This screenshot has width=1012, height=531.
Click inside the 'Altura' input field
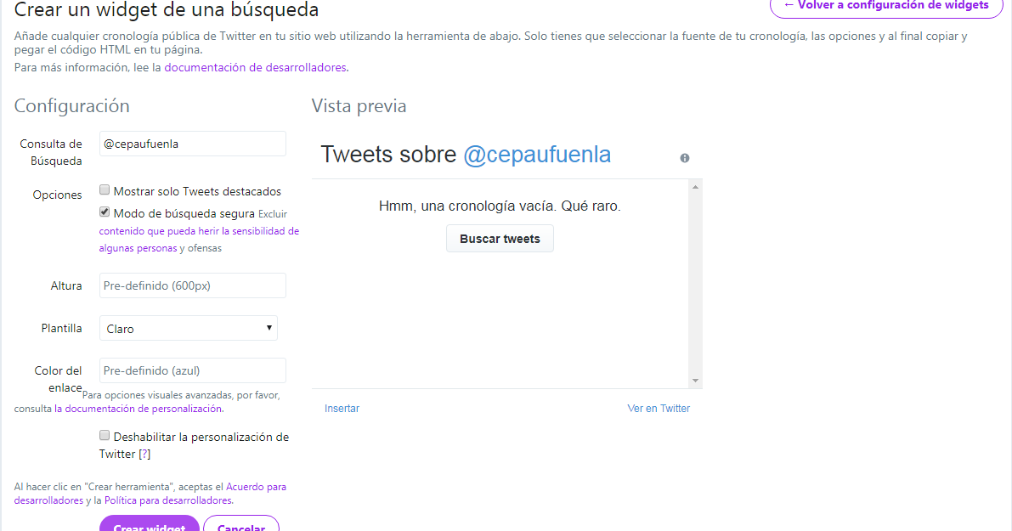click(192, 285)
